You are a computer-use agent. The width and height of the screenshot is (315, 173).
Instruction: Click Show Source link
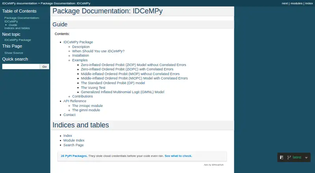(x=14, y=53)
